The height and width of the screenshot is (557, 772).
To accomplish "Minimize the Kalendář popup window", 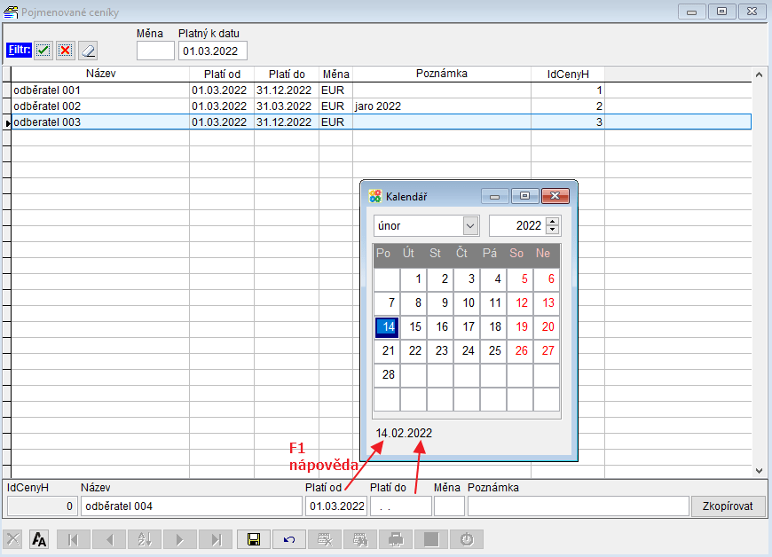I will (x=495, y=196).
